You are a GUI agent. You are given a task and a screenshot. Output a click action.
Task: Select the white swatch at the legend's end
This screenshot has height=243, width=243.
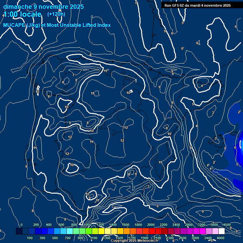pos(221,231)
